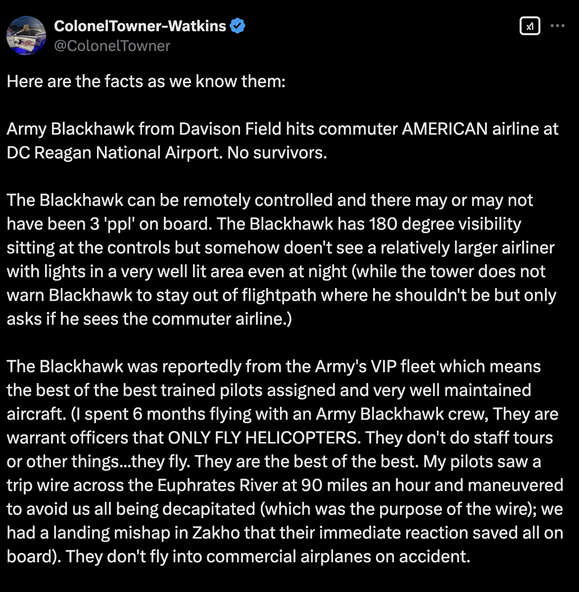Click the "No survivors." sentence

tap(277, 152)
